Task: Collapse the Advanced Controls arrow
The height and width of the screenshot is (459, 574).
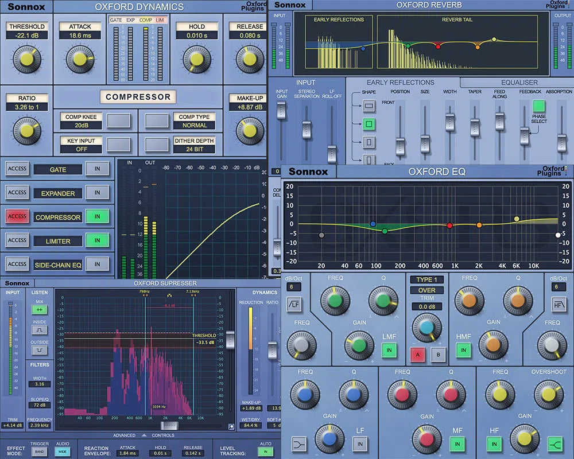Action: (x=144, y=435)
